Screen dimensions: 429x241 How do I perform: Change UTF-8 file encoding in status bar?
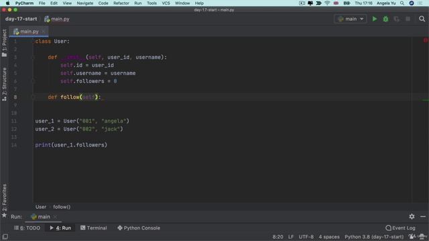[x=306, y=236]
